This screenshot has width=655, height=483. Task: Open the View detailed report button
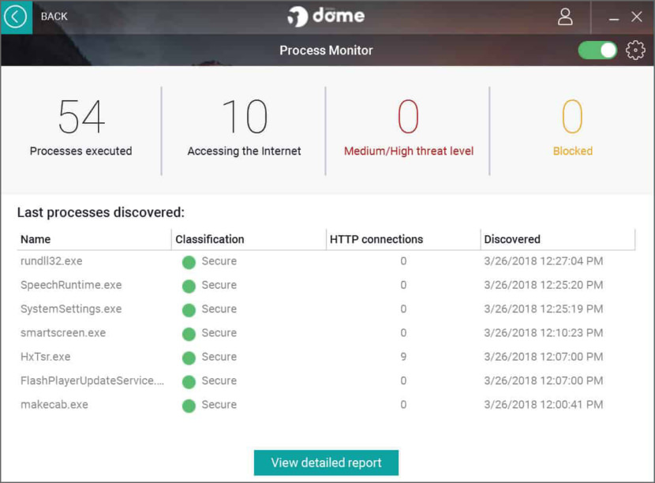click(x=326, y=462)
